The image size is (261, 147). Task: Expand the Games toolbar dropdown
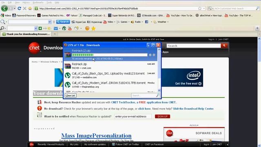pos(129,22)
